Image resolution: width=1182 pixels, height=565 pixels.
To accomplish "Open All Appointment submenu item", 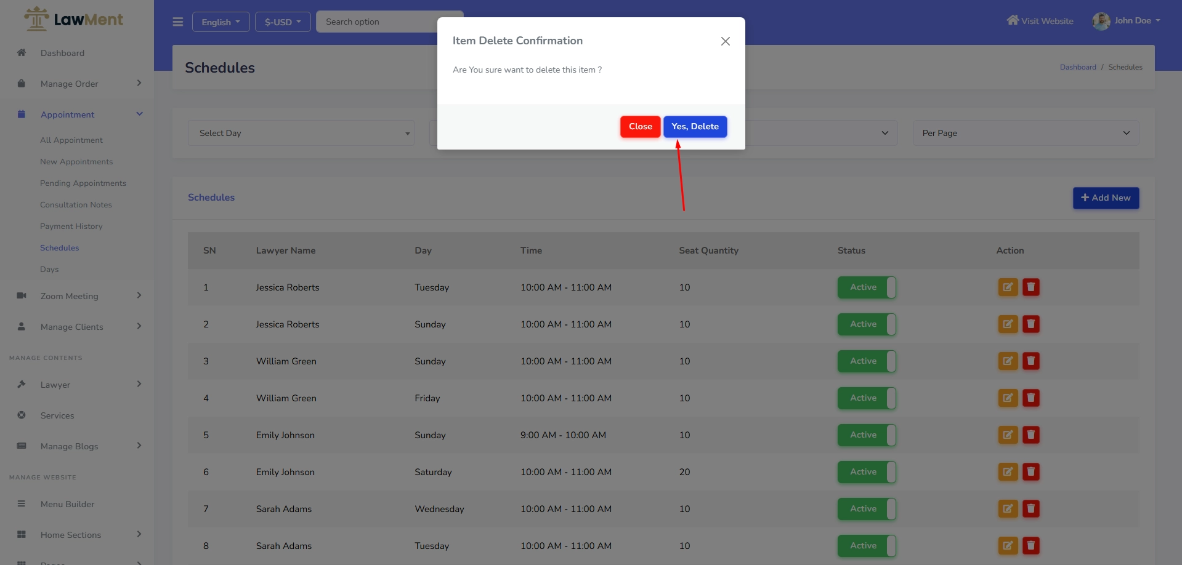I will click(71, 140).
